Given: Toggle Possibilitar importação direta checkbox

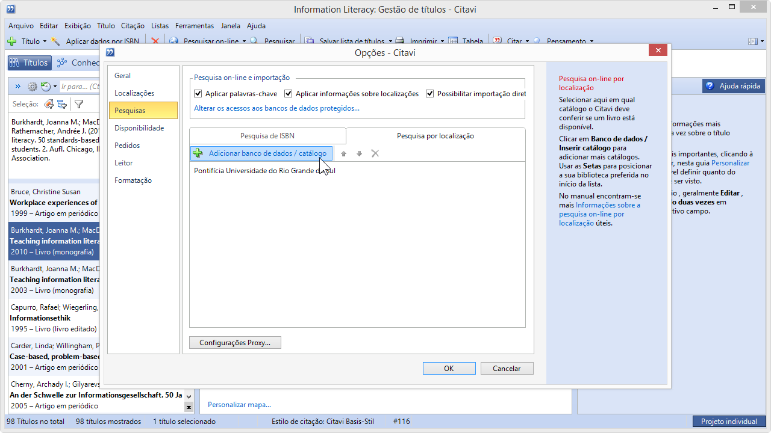Looking at the screenshot, I should (x=430, y=94).
